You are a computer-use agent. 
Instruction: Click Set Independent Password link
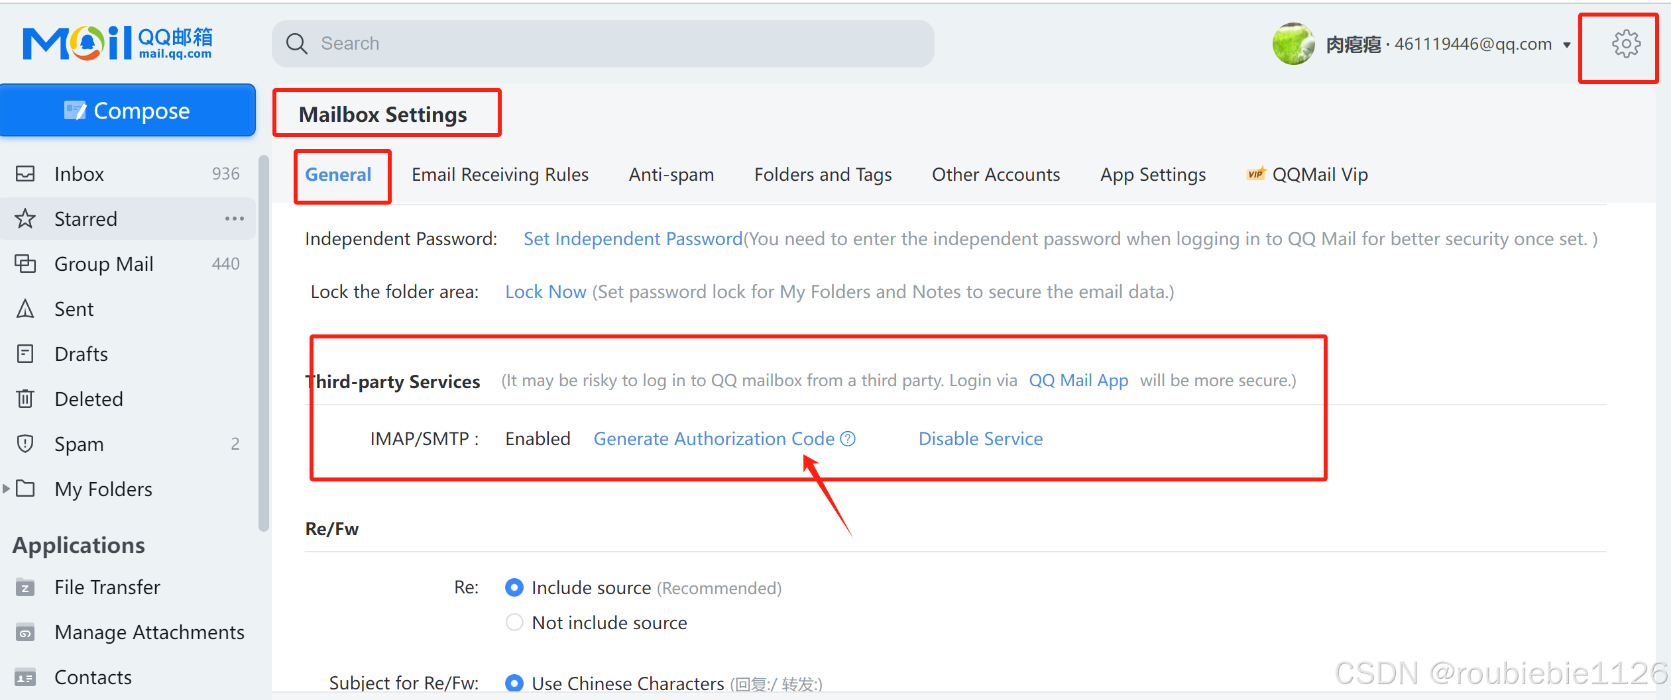pos(633,238)
